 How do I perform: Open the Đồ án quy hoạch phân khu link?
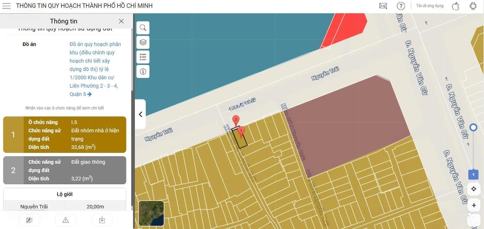coord(95,69)
